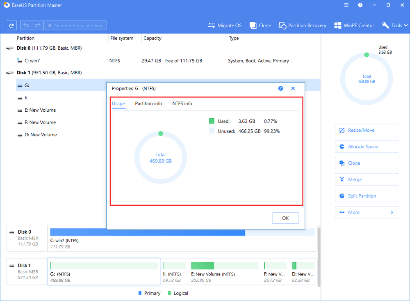Select the E: New Volume partition row
410x301 pixels.
[x=42, y=110]
